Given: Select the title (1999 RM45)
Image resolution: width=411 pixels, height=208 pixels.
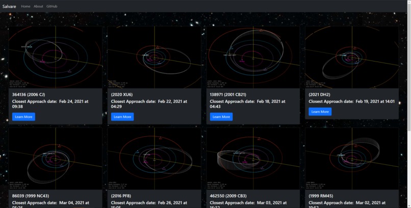Looking at the screenshot, I should (321, 196).
